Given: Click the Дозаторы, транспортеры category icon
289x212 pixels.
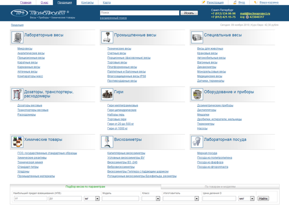Looking at the screenshot, I should click(x=17, y=94).
